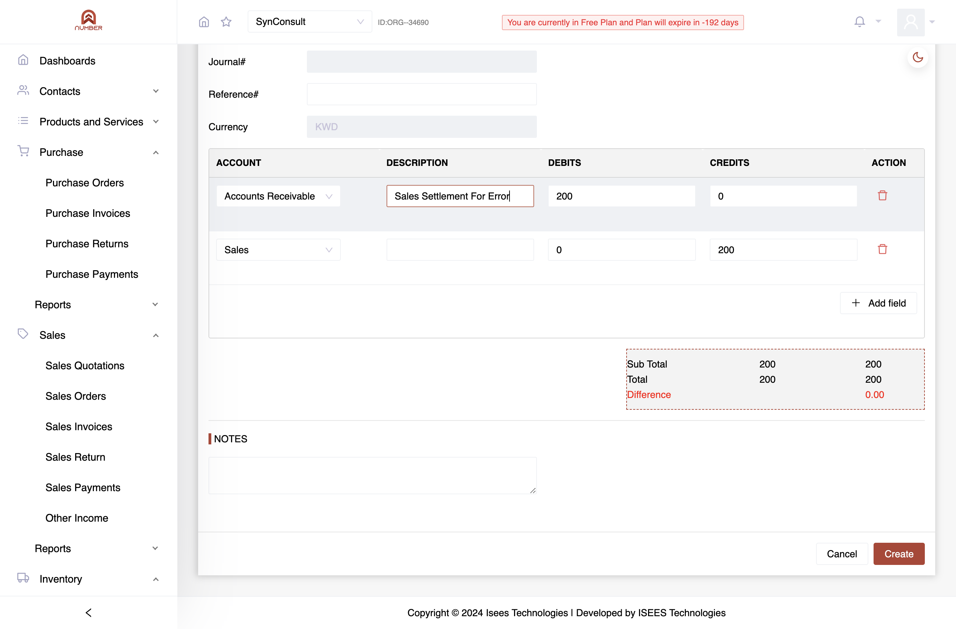Open the user profile dropdown arrow
The width and height of the screenshot is (956, 629).
point(932,22)
